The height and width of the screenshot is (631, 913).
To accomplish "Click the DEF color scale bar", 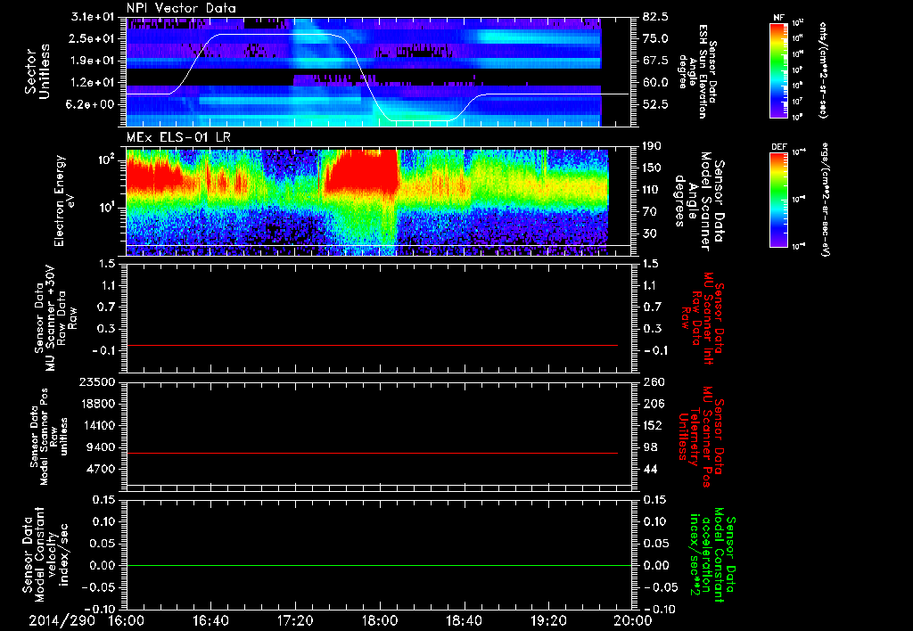I will (x=778, y=200).
